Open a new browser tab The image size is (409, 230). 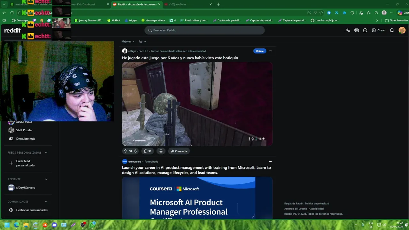218,4
